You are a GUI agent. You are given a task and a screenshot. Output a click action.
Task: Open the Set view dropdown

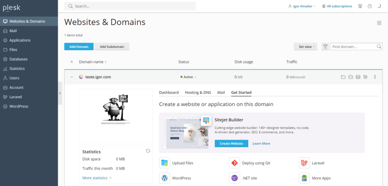point(306,46)
